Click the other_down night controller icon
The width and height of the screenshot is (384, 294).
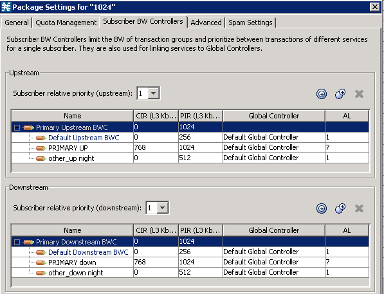[x=41, y=273]
